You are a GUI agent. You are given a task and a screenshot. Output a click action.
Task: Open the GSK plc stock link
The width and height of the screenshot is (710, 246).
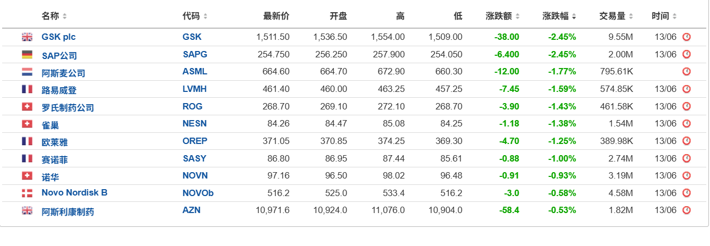pyautogui.click(x=59, y=37)
